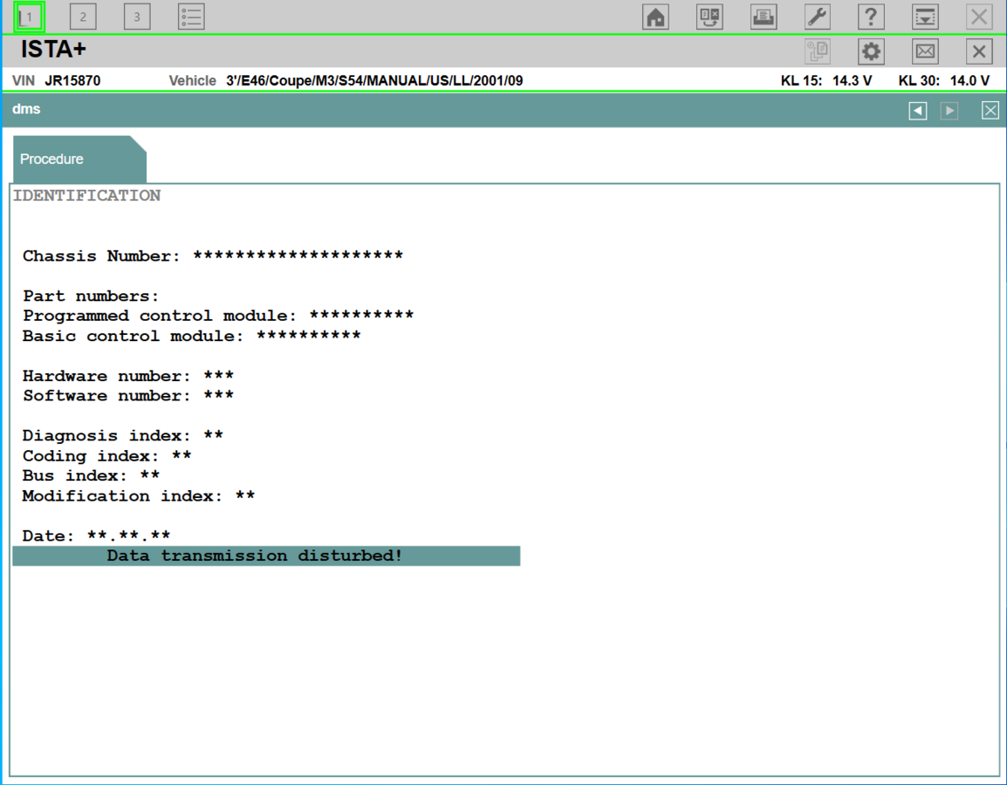
Task: Open the settings gear icon
Action: click(871, 51)
